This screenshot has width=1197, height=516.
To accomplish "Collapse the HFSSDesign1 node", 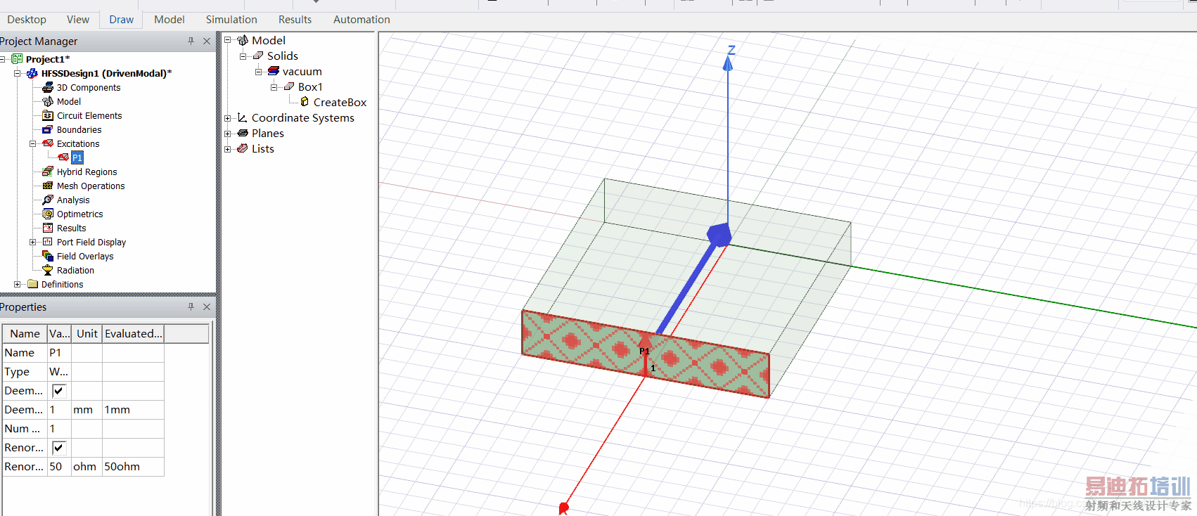I will pyautogui.click(x=18, y=73).
